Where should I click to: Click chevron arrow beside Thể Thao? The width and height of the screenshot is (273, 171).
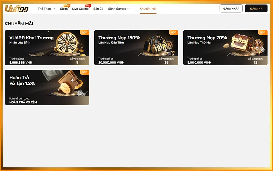click(x=54, y=9)
